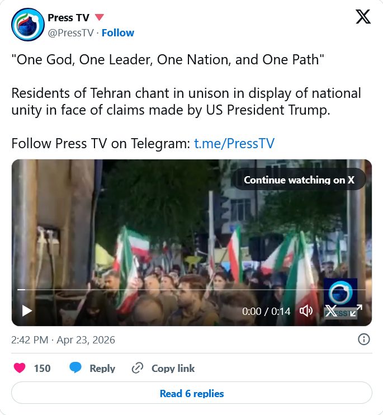
Task: Open the X logo in top corner
Action: pyautogui.click(x=363, y=17)
